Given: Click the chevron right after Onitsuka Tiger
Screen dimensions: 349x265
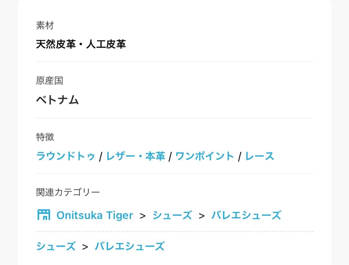Looking at the screenshot, I should pyautogui.click(x=143, y=216).
